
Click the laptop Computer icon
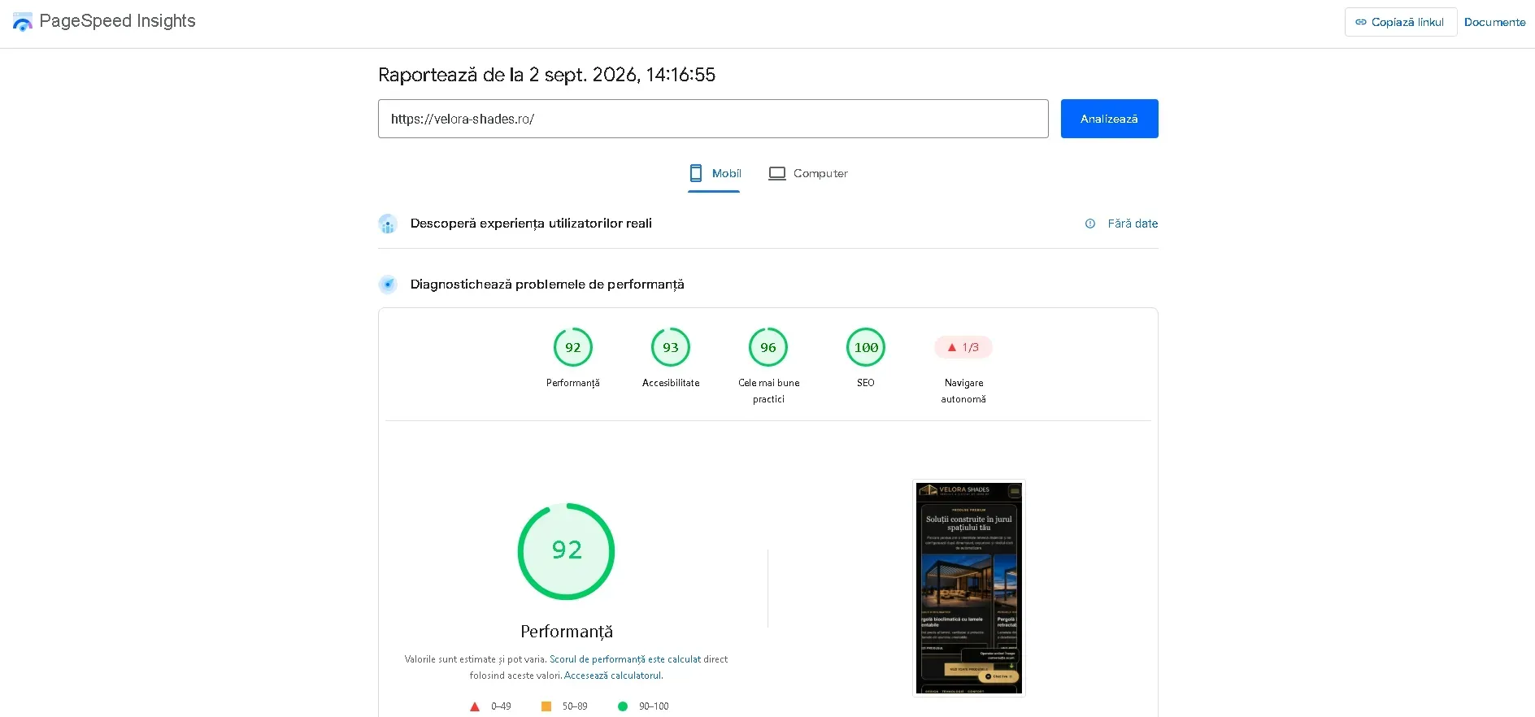[x=777, y=173]
